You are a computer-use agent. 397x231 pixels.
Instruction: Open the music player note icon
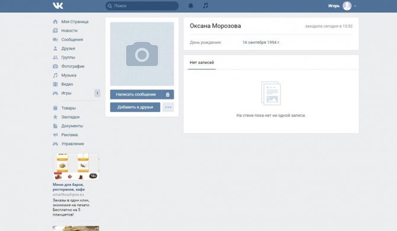coord(206,5)
